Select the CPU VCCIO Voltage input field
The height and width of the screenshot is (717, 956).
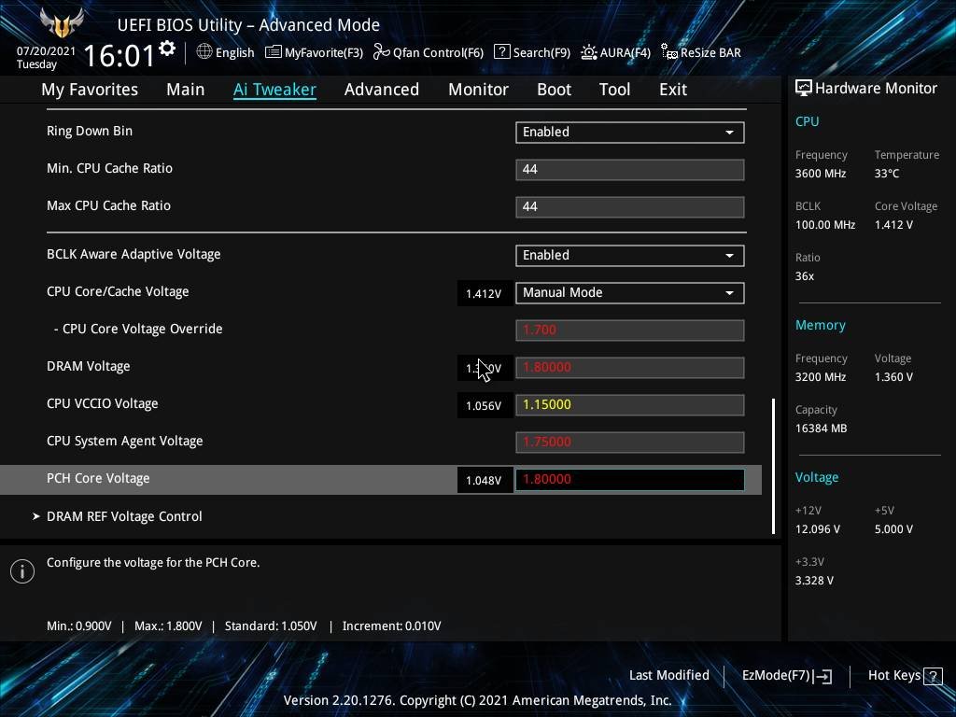(629, 404)
